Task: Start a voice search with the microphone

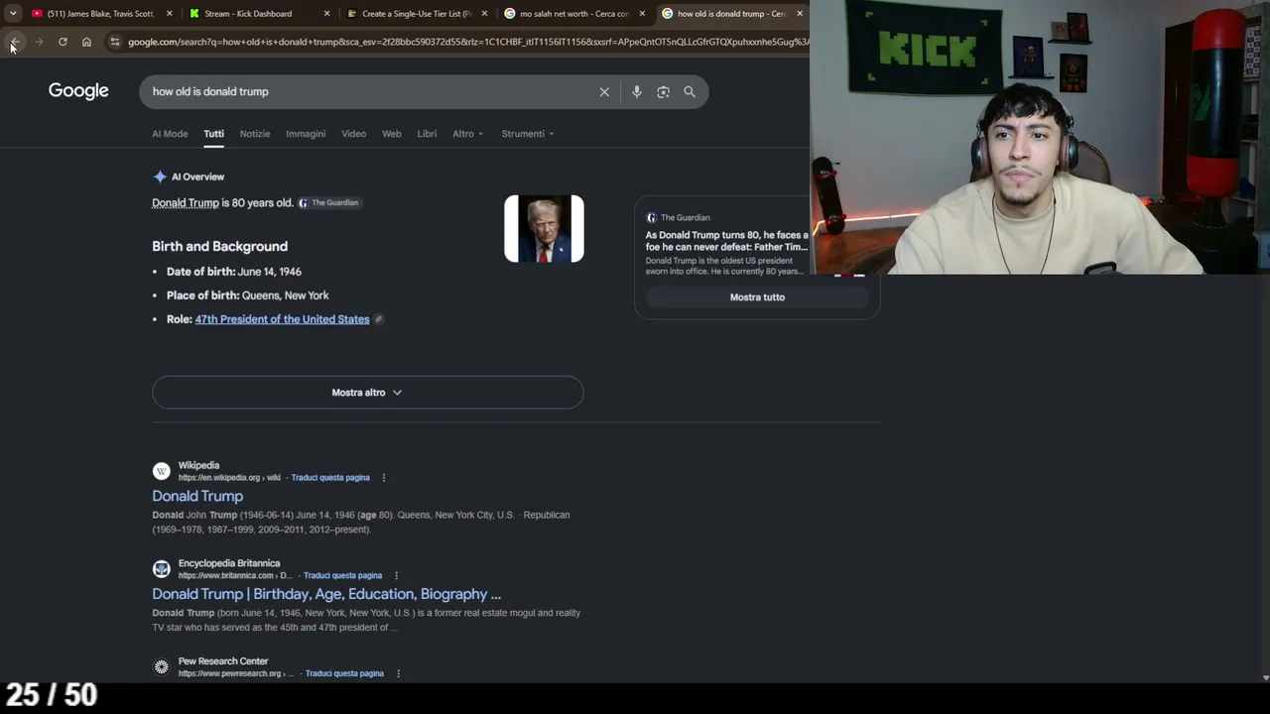Action: coord(637,91)
